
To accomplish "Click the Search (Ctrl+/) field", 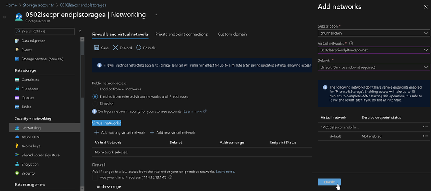I will point(44,32).
